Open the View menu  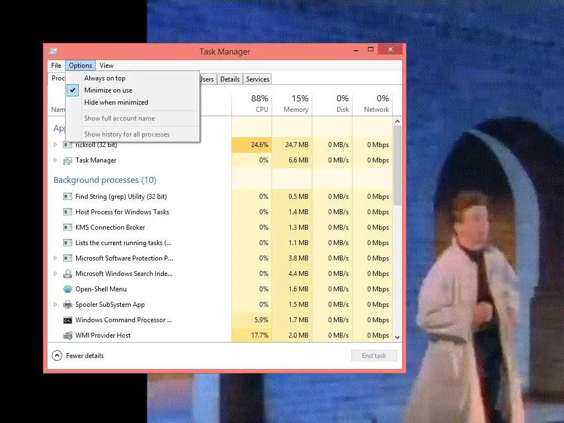106,66
